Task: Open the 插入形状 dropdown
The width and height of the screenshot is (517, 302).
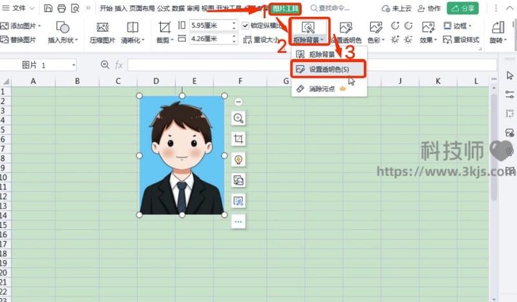Action: (x=76, y=40)
